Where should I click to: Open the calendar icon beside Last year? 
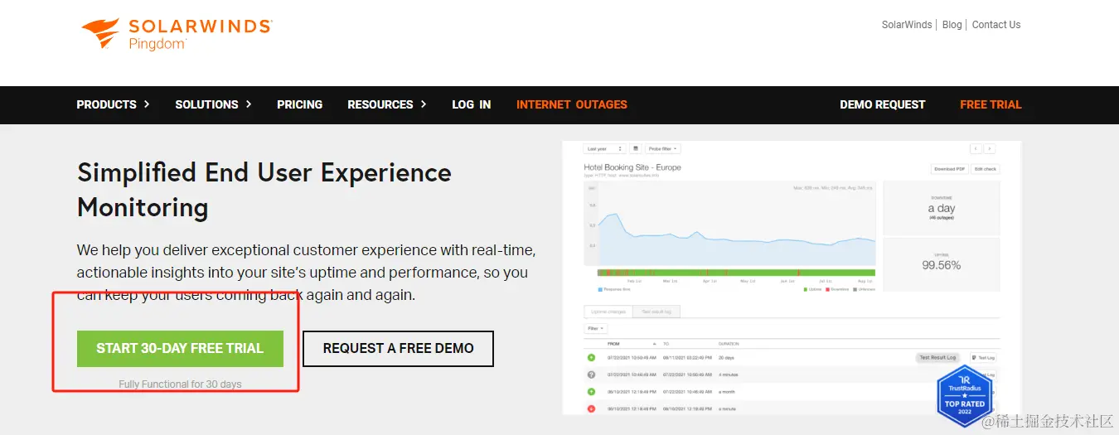(636, 148)
